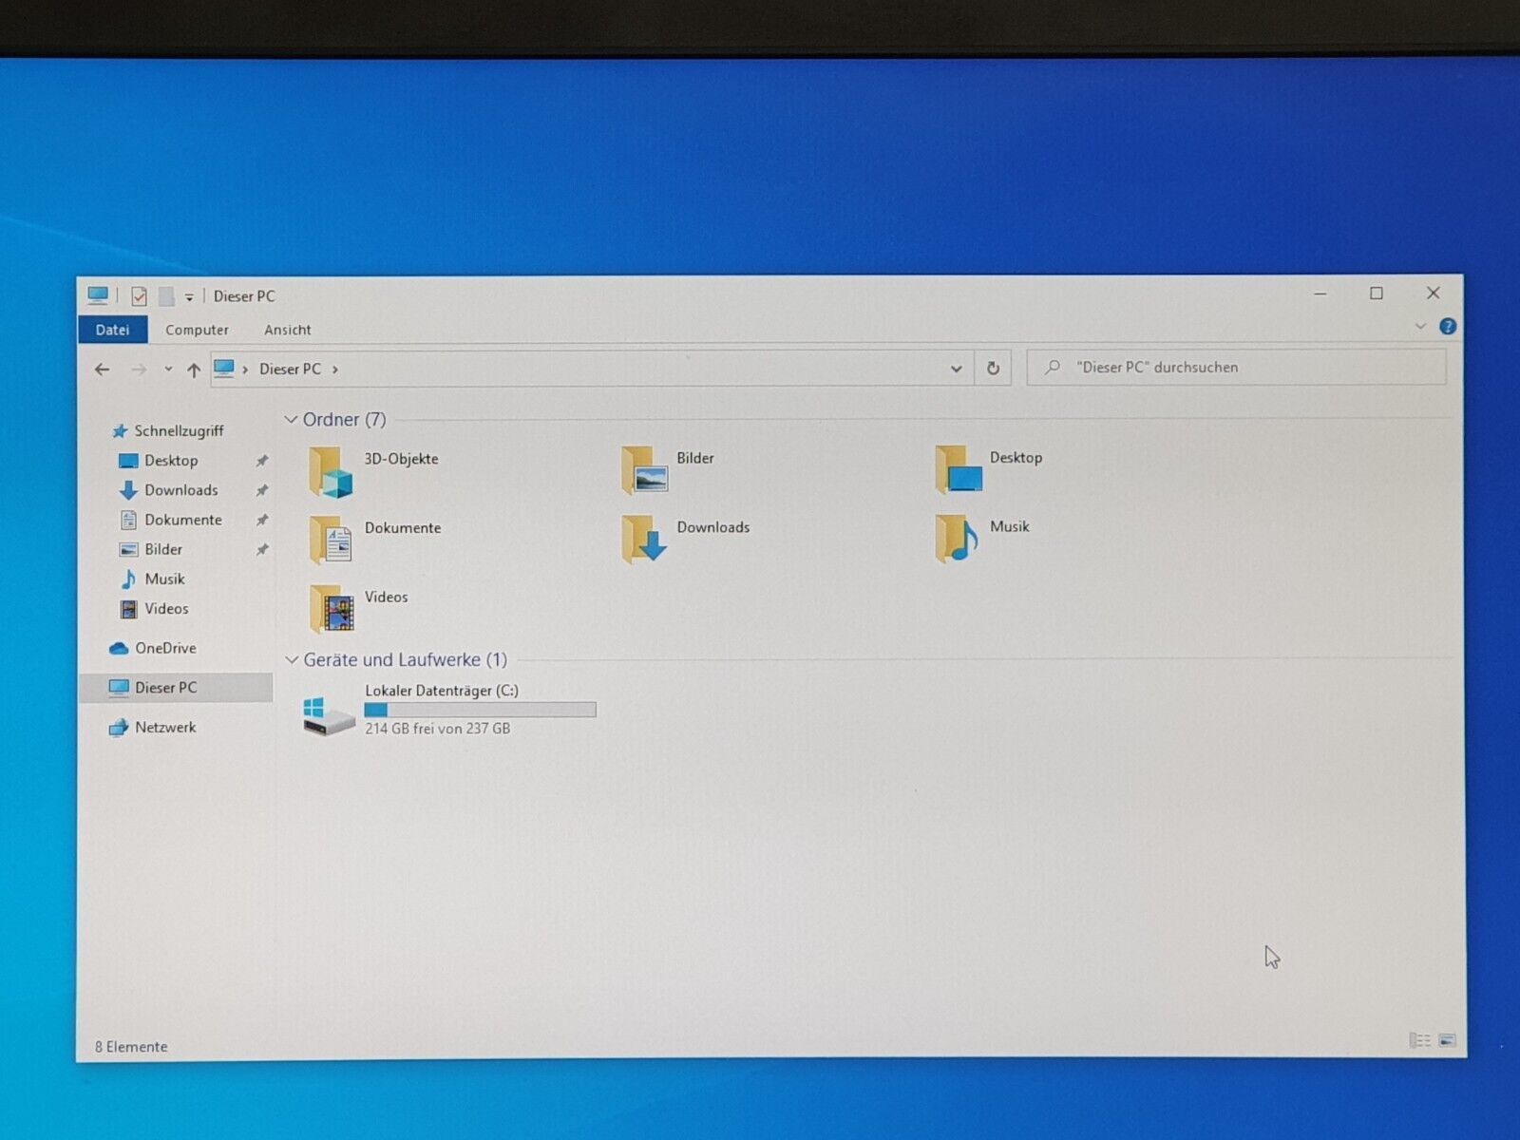Viewport: 1520px width, 1140px height.
Task: Open the Musik folder icon
Action: click(x=958, y=540)
